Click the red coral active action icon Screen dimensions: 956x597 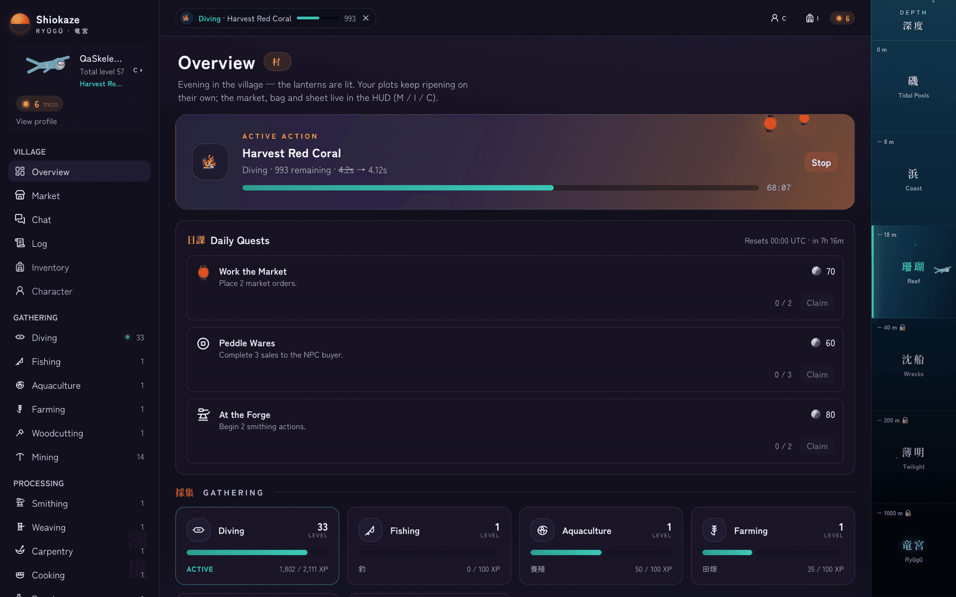tap(210, 162)
